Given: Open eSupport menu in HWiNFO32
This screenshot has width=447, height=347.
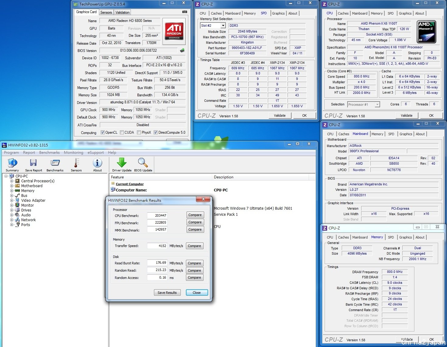Looking at the screenshot, I should (96, 153).
